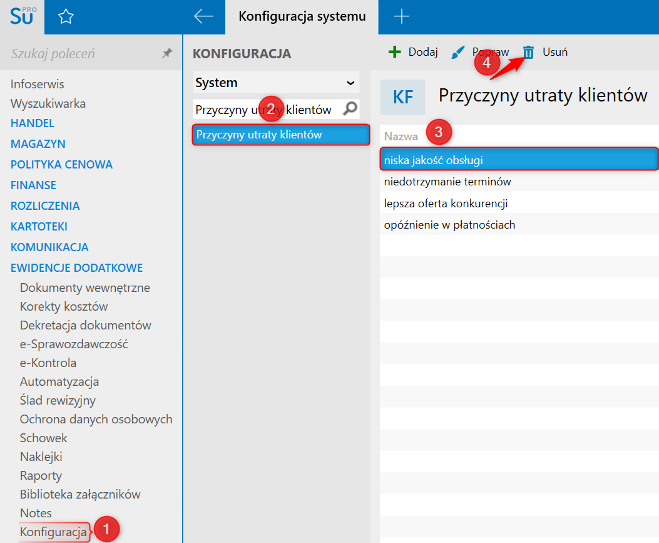This screenshot has height=543, width=659.
Task: Click the green plus Dodaj icon
Action: point(395,52)
